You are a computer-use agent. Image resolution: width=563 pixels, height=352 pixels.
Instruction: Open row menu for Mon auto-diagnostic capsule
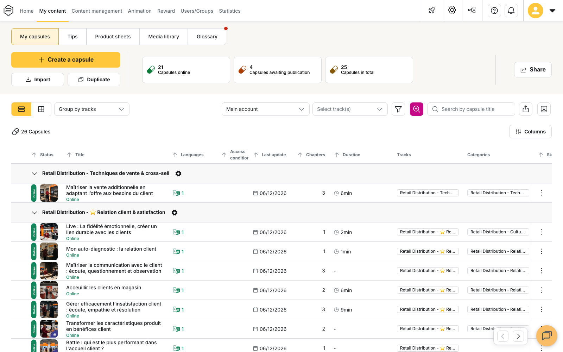(x=542, y=251)
